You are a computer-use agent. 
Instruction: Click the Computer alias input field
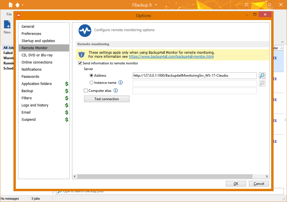point(195,91)
